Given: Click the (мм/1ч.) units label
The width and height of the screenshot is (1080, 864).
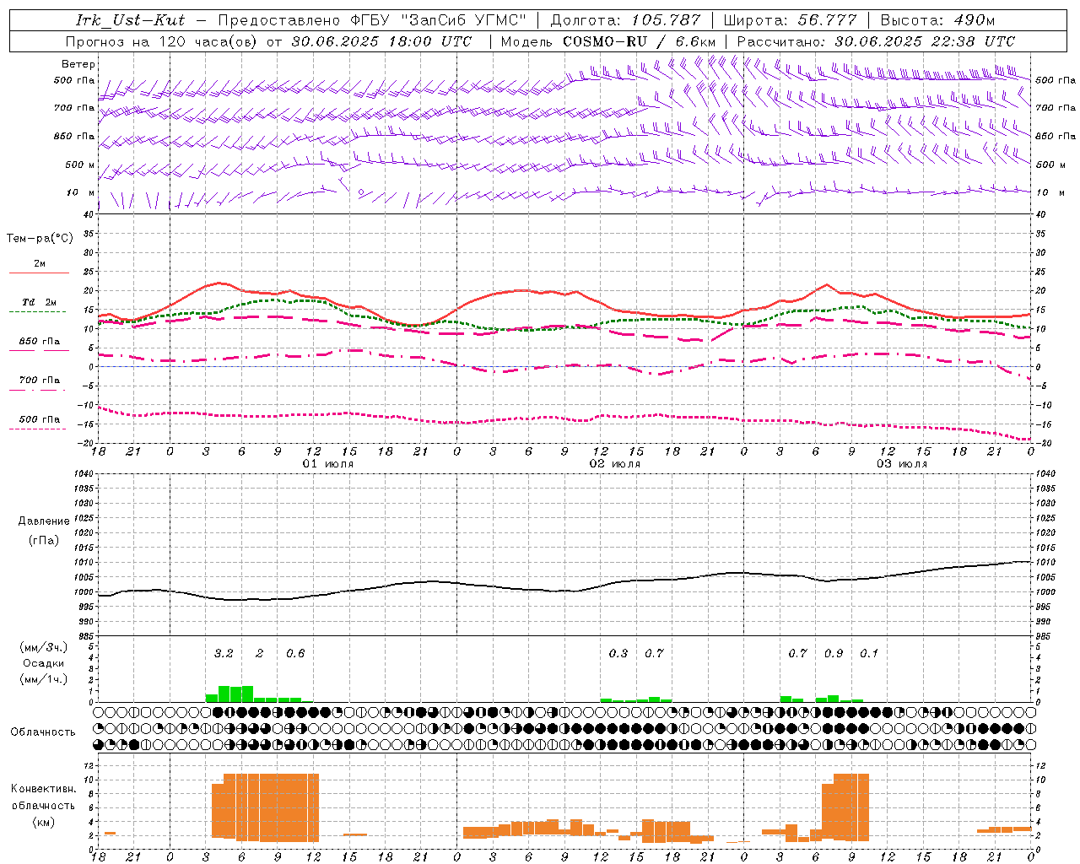Looking at the screenshot, I should 44,679.
